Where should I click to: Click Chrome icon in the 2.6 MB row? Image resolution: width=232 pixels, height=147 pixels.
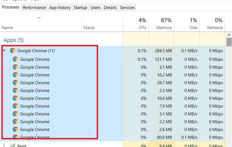15,129
